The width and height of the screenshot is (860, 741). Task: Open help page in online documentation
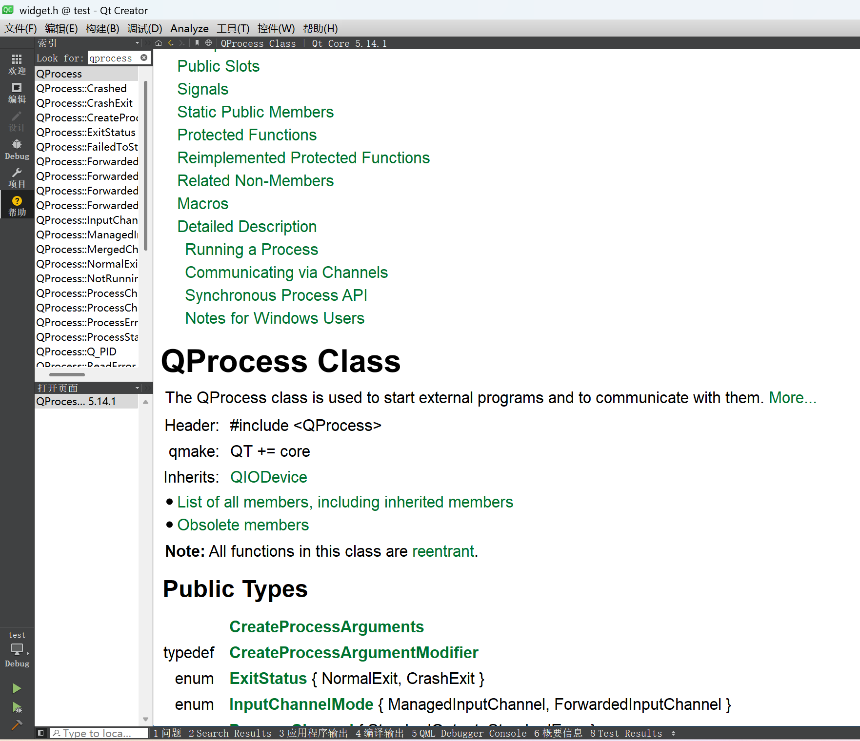pos(208,43)
